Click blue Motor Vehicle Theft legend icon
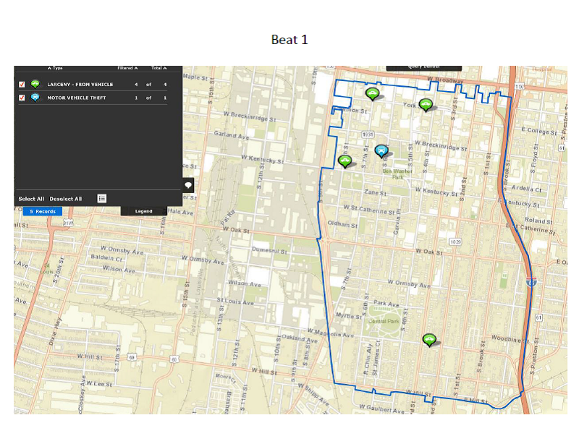Viewport: 579px width, 423px height. point(35,98)
